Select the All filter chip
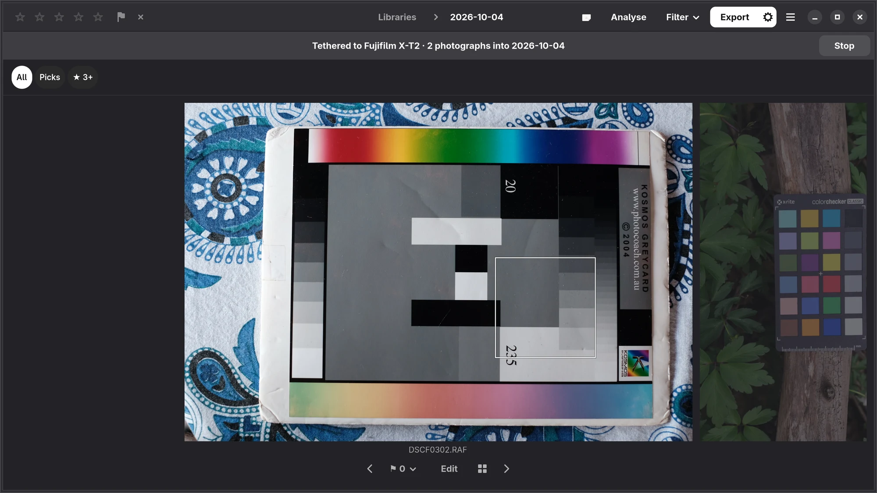877x493 pixels. coord(22,77)
